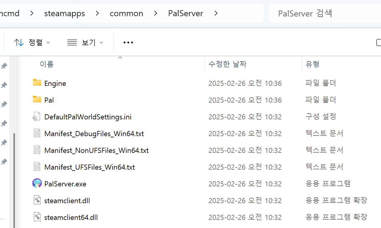Click the steamclient64.dll file icon
The height and width of the screenshot is (228, 381).
[37, 217]
